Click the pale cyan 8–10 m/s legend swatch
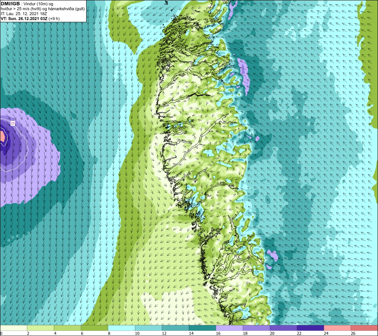Screen dimensions: 378x336 pos(121,328)
